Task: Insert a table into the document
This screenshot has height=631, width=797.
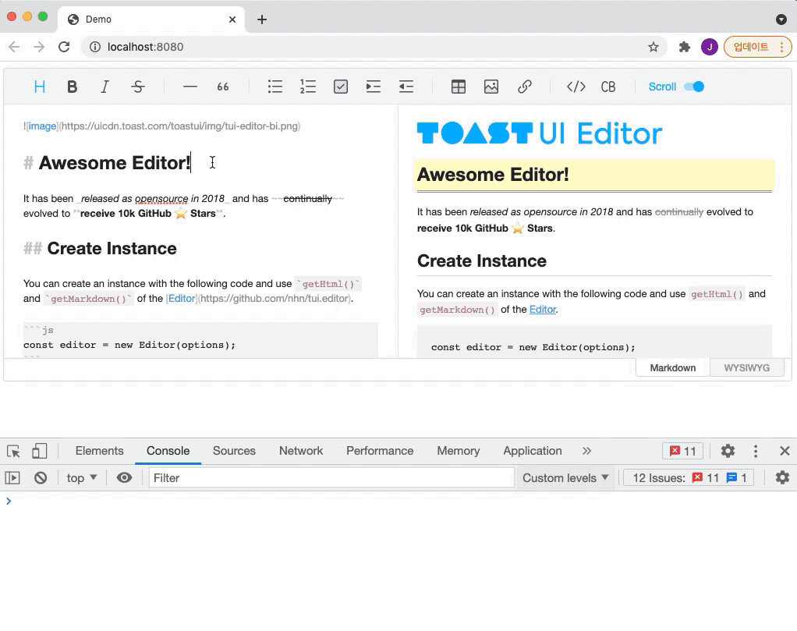Action: point(458,87)
